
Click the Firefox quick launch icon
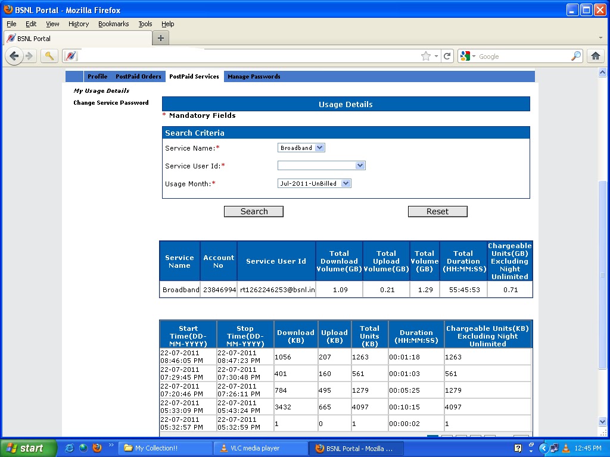pyautogui.click(x=97, y=448)
